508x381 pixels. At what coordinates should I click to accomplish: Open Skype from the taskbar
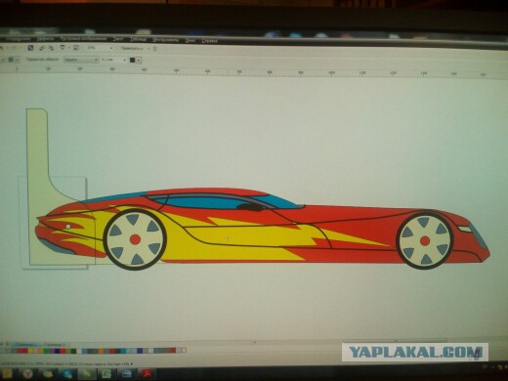tap(67, 374)
